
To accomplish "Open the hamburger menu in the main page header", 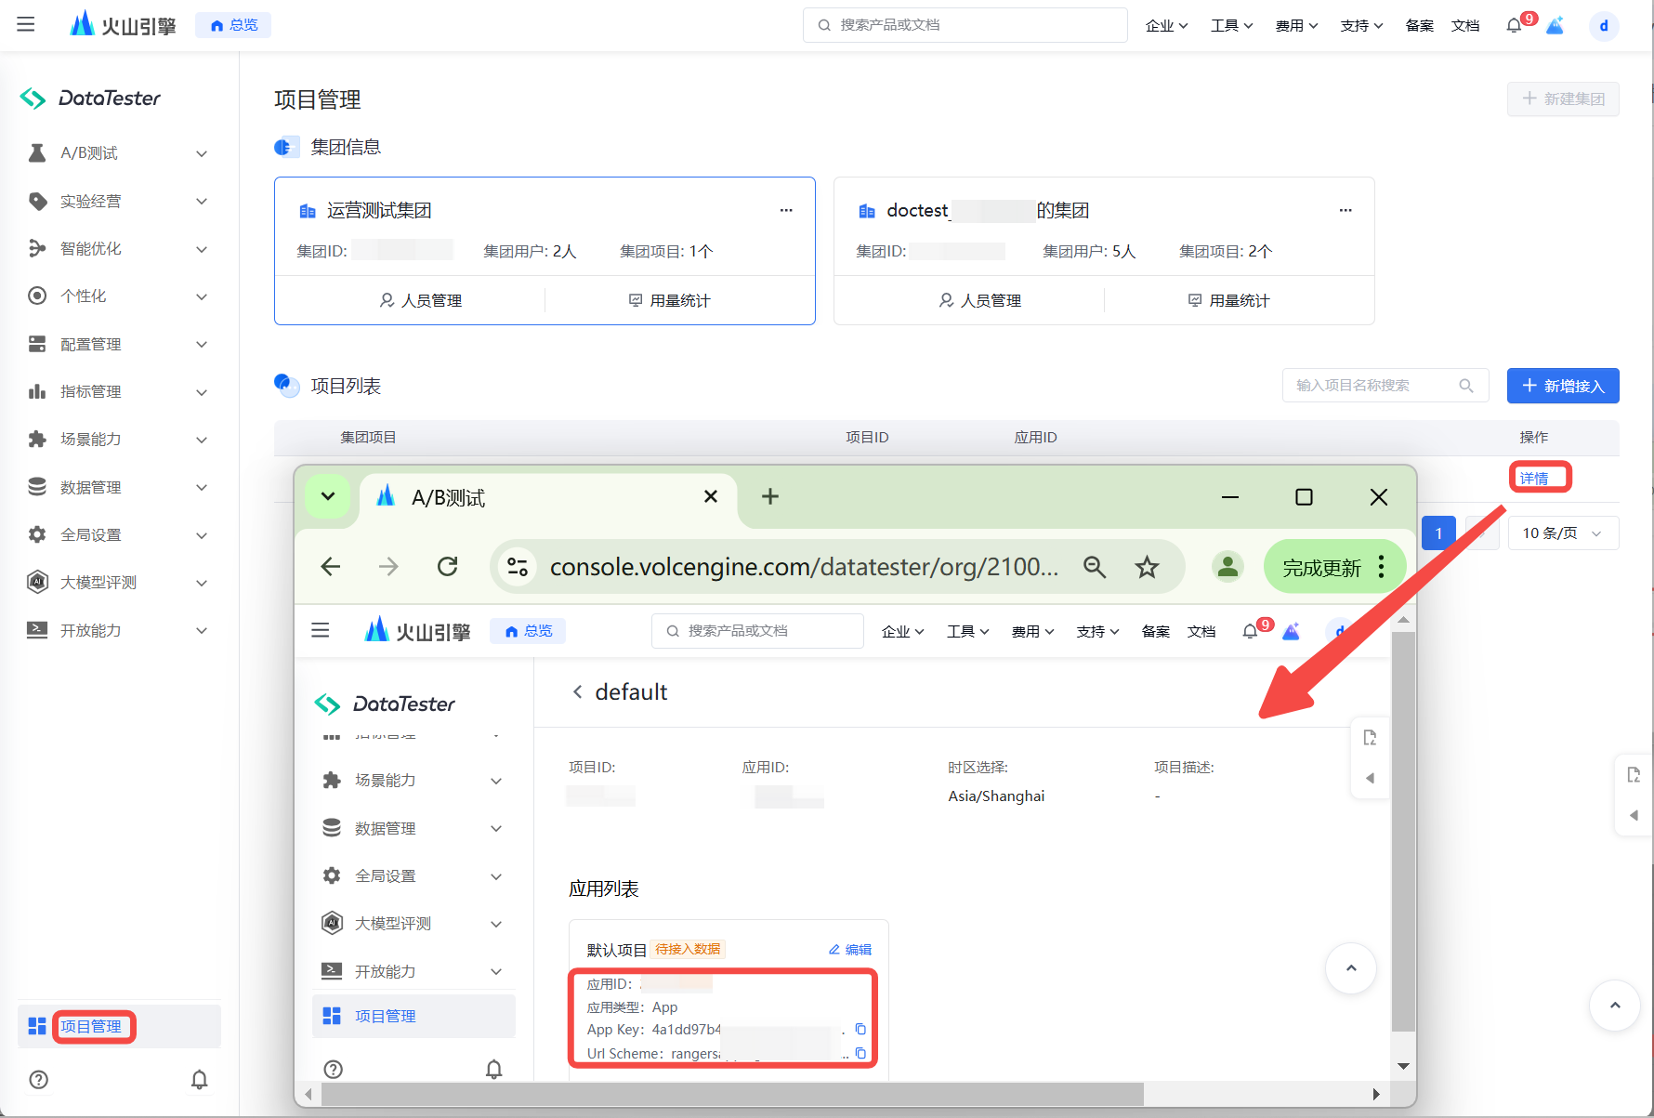I will [x=26, y=24].
